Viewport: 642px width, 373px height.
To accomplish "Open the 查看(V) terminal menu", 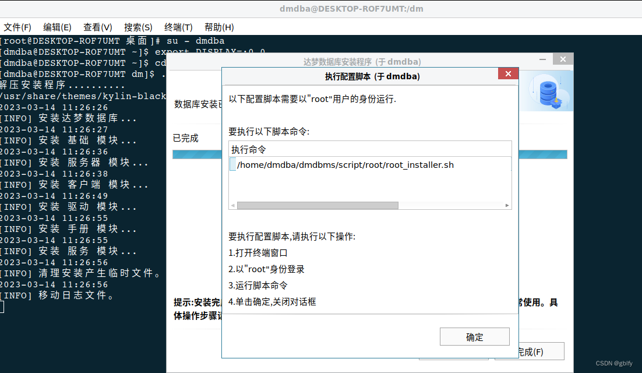I will click(x=97, y=27).
